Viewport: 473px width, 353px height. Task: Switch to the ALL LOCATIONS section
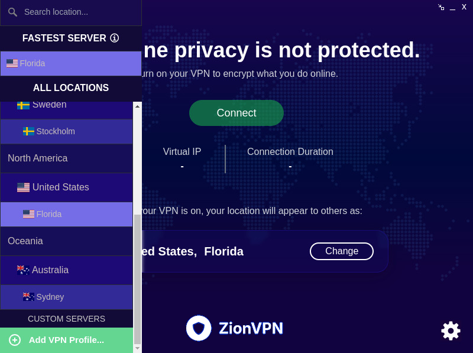(x=71, y=88)
